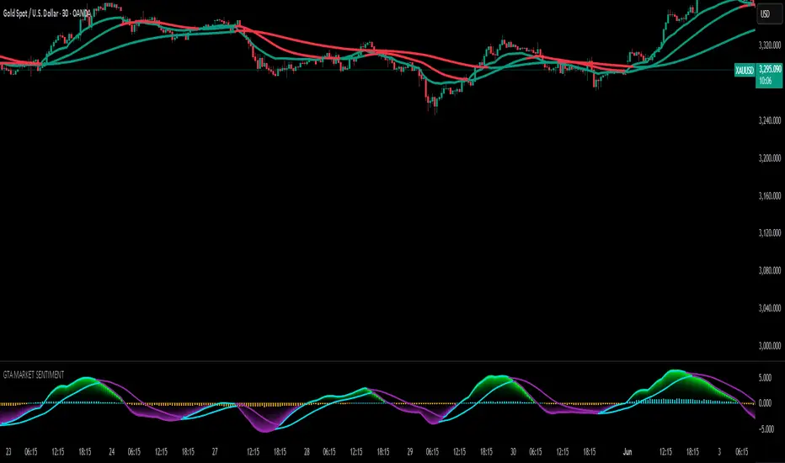The width and height of the screenshot is (785, 463).
Task: Click the current price 3,295.090 label
Action: [x=770, y=69]
